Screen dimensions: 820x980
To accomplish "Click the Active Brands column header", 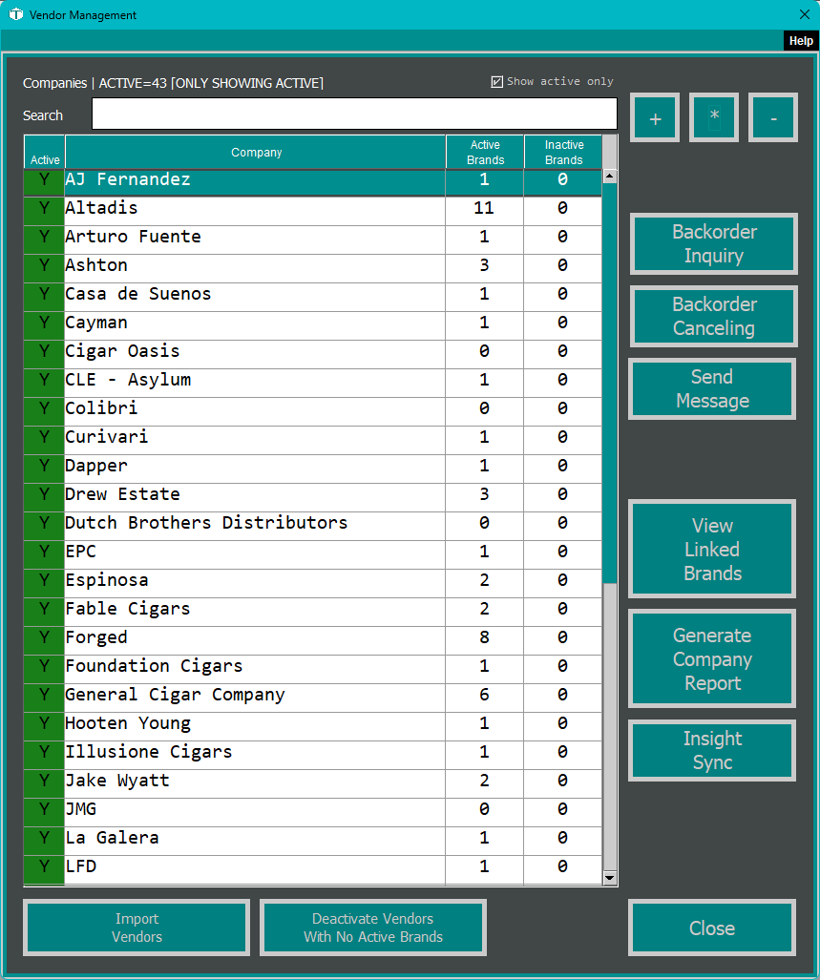I will click(x=485, y=152).
